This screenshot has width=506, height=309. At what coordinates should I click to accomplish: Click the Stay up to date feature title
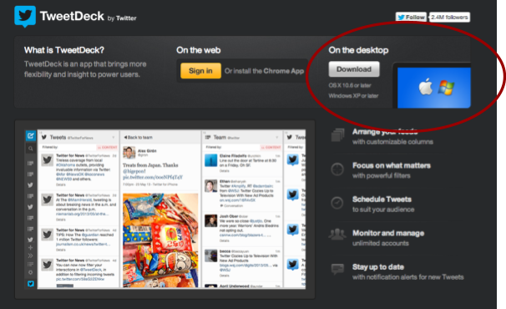click(x=378, y=267)
